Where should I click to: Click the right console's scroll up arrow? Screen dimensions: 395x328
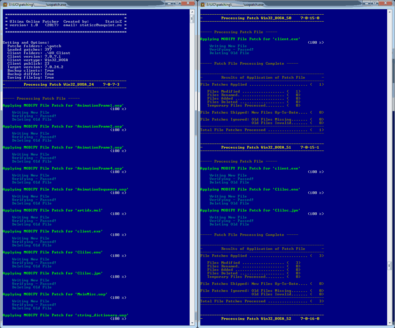389,12
